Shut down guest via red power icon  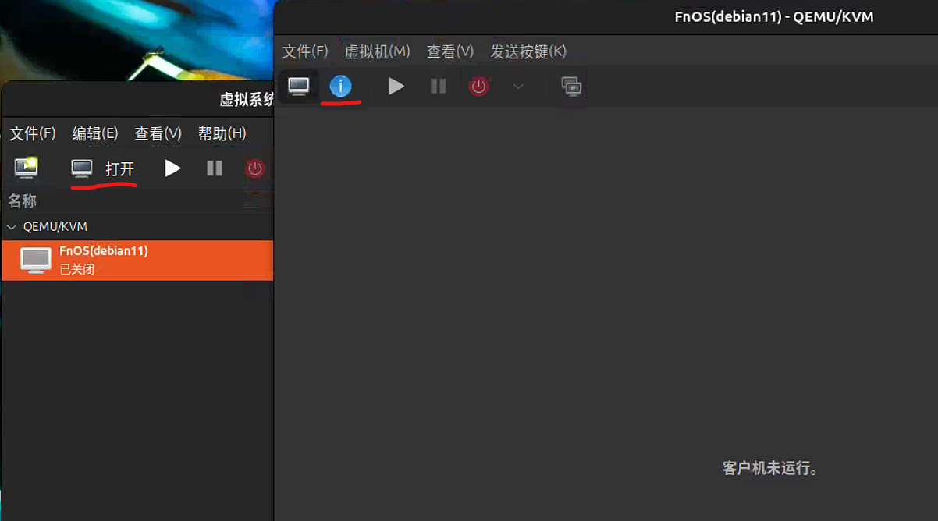479,87
